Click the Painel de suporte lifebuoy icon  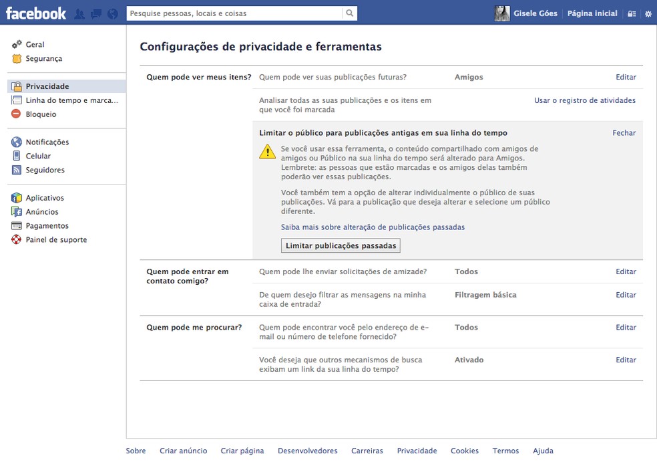click(16, 239)
